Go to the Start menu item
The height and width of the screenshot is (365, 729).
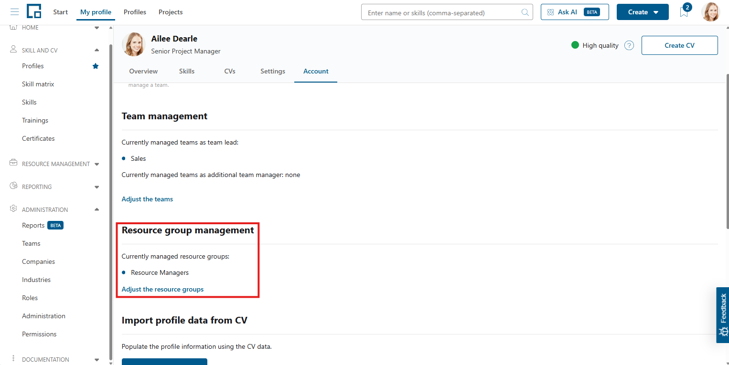point(60,12)
